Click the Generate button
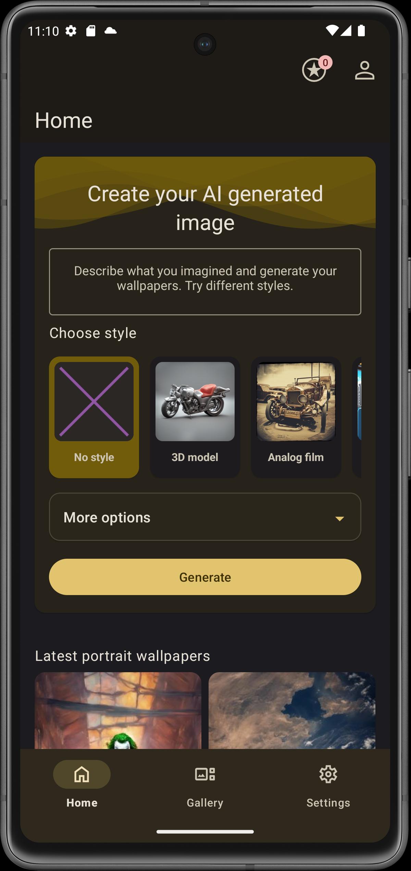 205,577
